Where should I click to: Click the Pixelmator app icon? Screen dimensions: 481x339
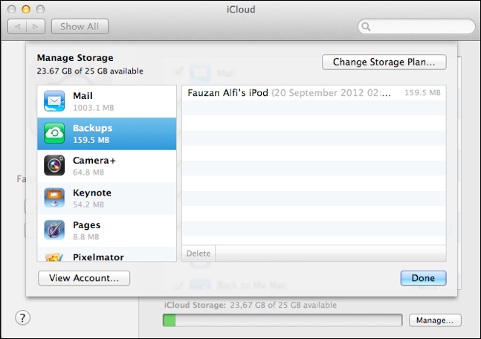click(x=54, y=256)
